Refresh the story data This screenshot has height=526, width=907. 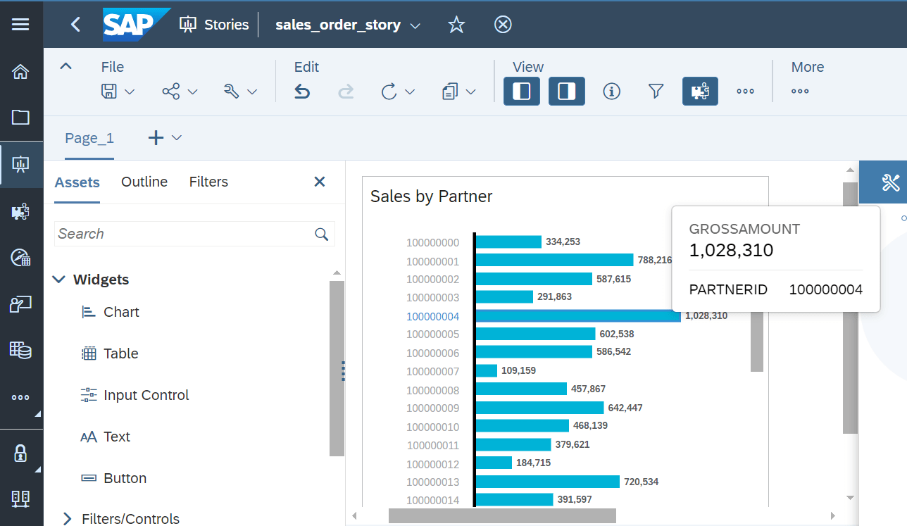pyautogui.click(x=391, y=91)
